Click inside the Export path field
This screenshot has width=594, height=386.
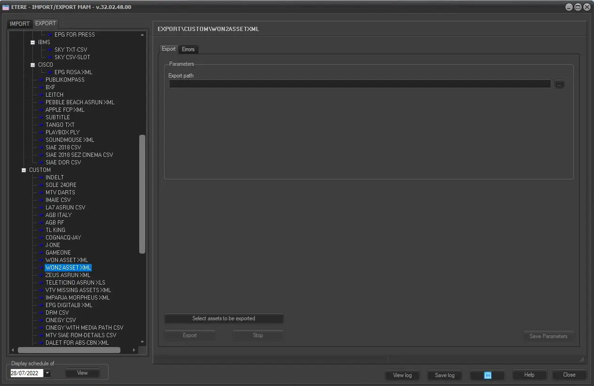[x=359, y=84]
